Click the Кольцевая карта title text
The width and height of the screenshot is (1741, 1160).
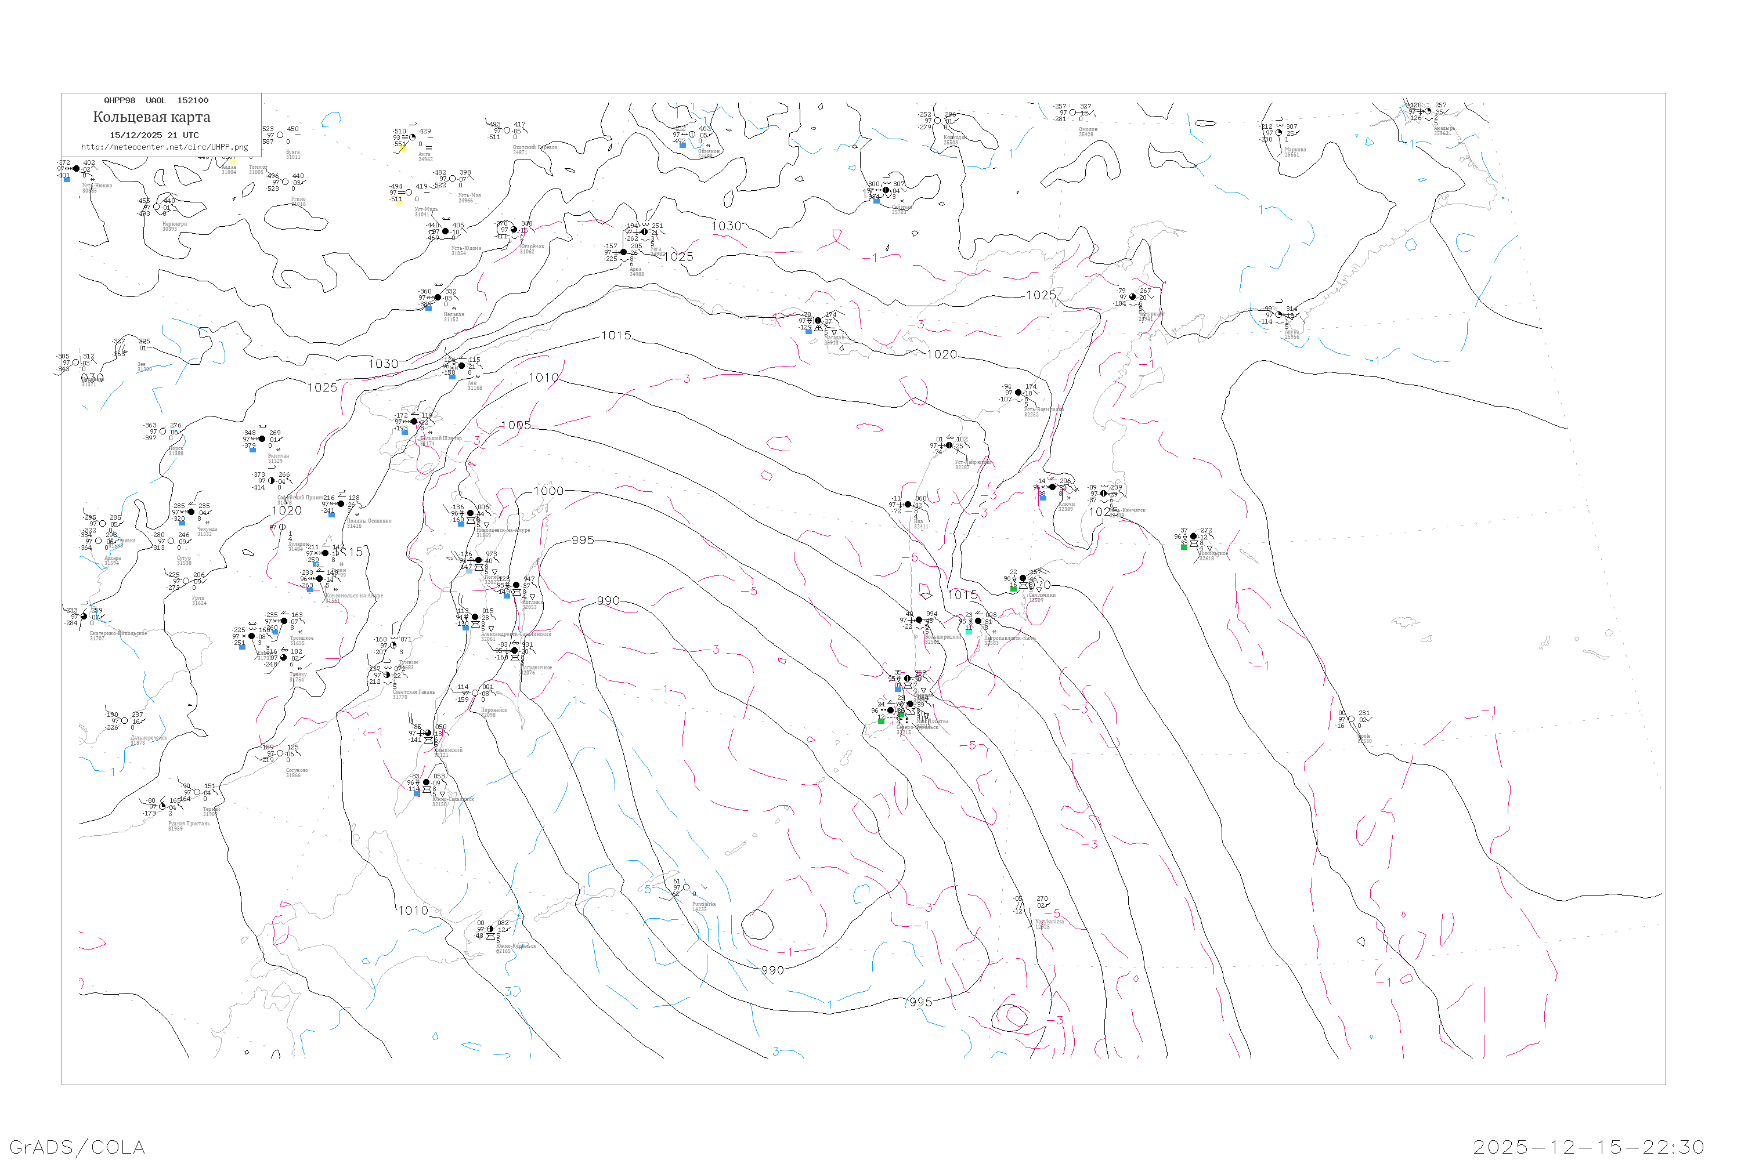[151, 117]
